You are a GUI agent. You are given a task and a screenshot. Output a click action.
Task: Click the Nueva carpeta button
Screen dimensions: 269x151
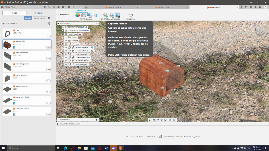[40, 18]
